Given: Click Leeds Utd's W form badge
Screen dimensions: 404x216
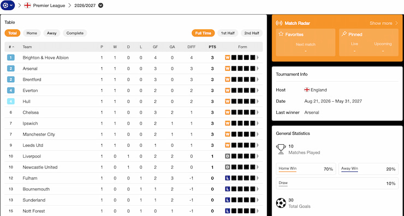Looking at the screenshot, I should (228, 145).
